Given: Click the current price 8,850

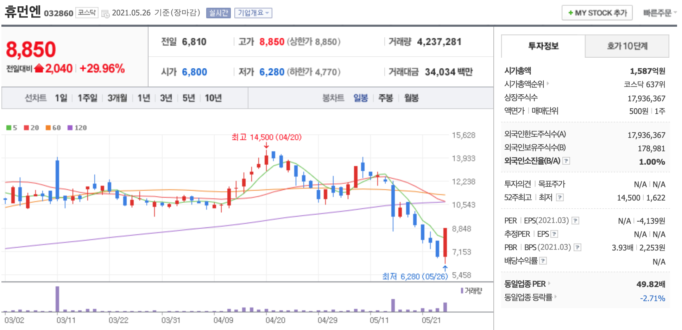Looking at the screenshot, I should coord(31,49).
